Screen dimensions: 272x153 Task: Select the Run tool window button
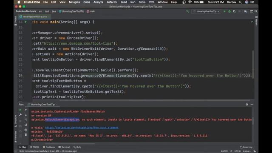point(23,147)
